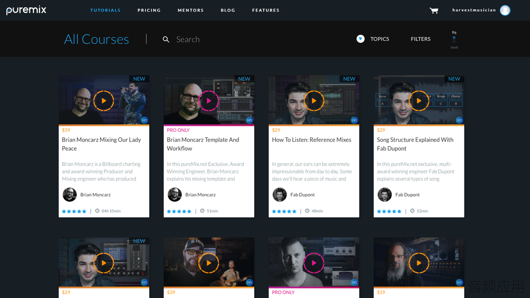Click NEW badge on Mixing Our Lady Peace thumbnail
This screenshot has height=298, width=530.
139,78
